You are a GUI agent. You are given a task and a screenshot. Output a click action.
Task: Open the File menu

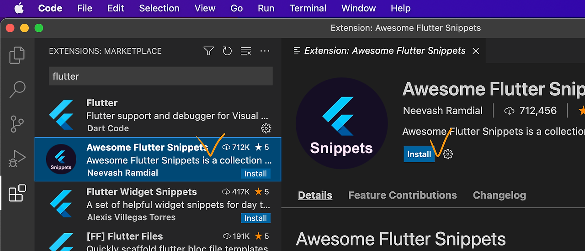click(x=85, y=8)
